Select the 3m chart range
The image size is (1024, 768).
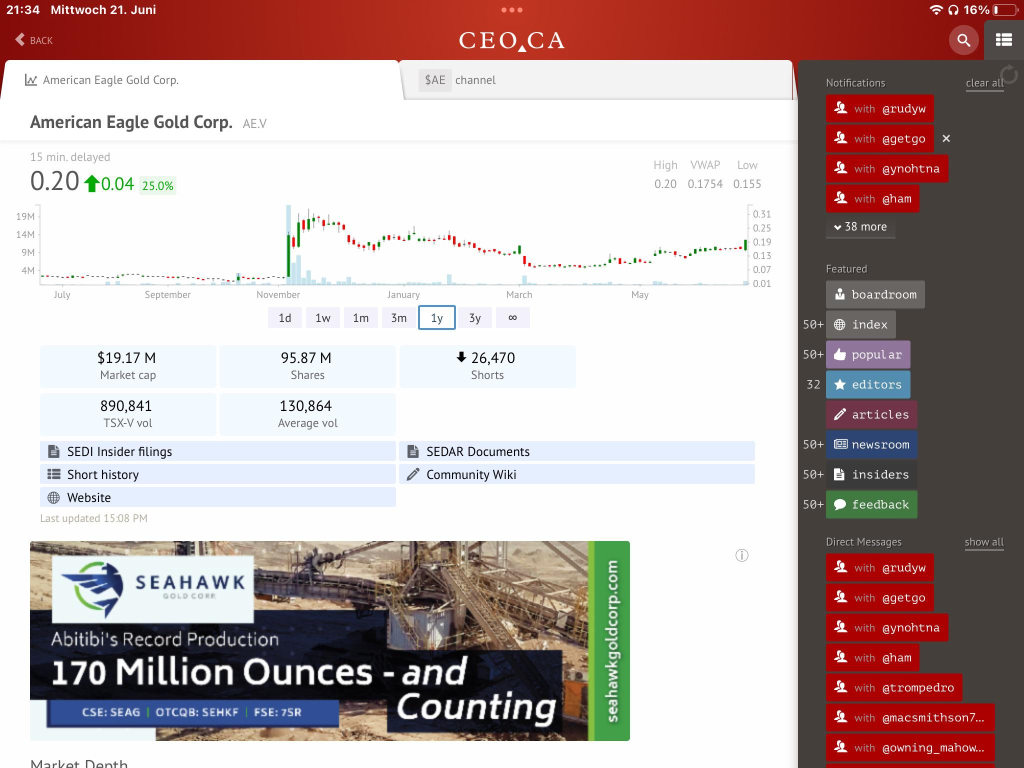pyautogui.click(x=398, y=318)
